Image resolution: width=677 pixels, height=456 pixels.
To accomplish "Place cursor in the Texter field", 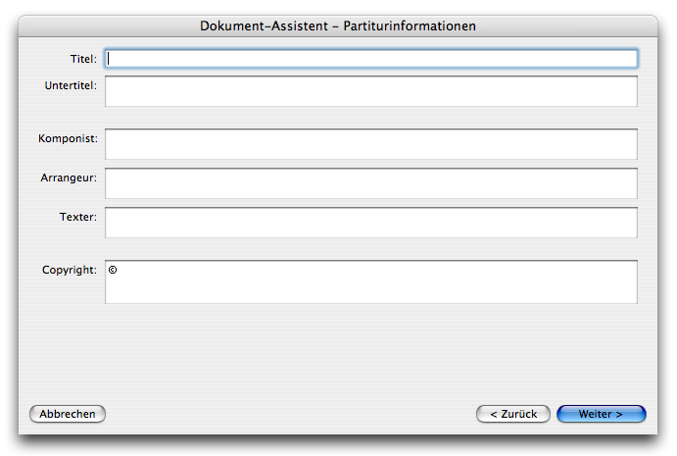I will (370, 223).
